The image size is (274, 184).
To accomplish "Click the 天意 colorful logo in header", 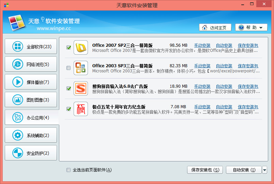I will point(16,23).
